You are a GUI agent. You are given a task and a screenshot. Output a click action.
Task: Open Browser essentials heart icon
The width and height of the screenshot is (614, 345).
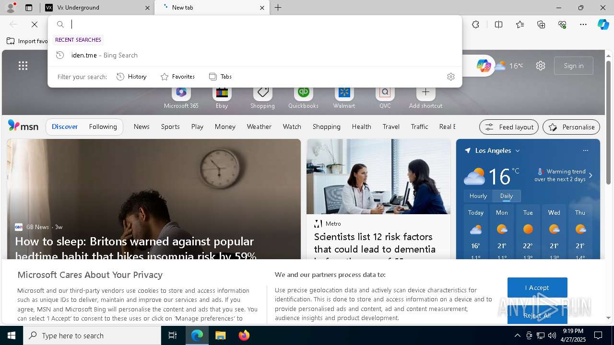tap(562, 24)
